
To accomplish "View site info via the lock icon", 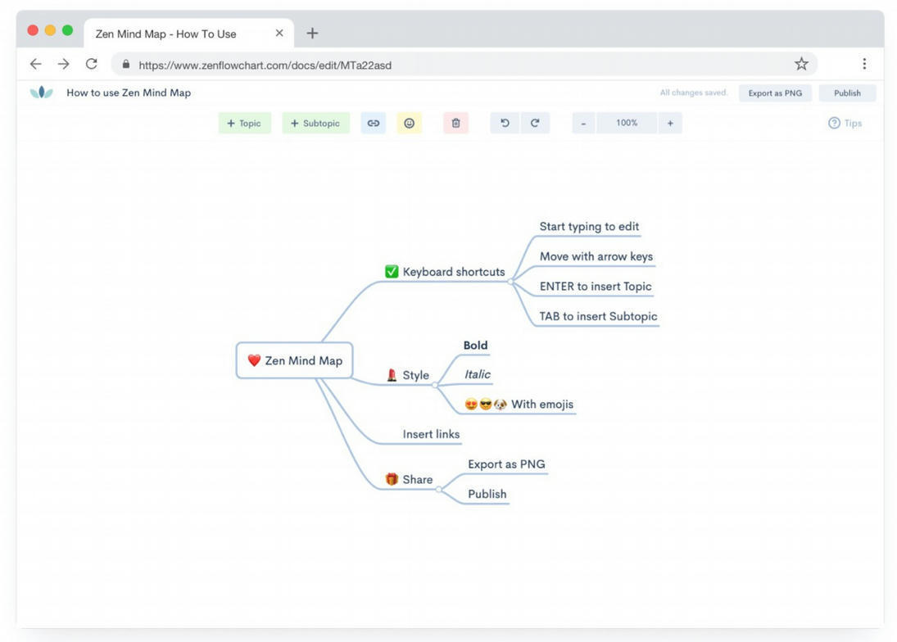I will click(126, 64).
